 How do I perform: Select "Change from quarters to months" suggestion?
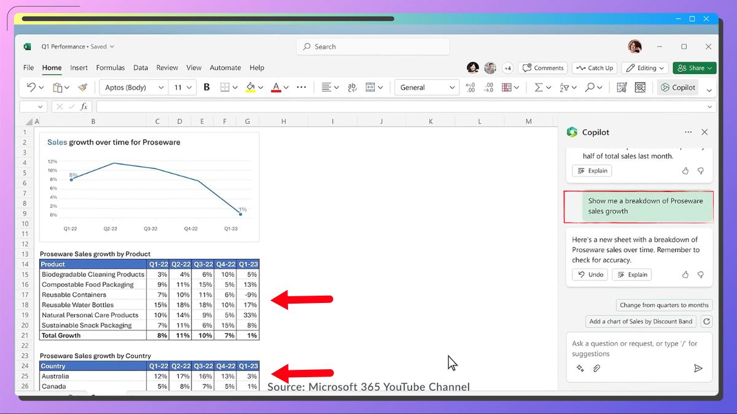[664, 305]
